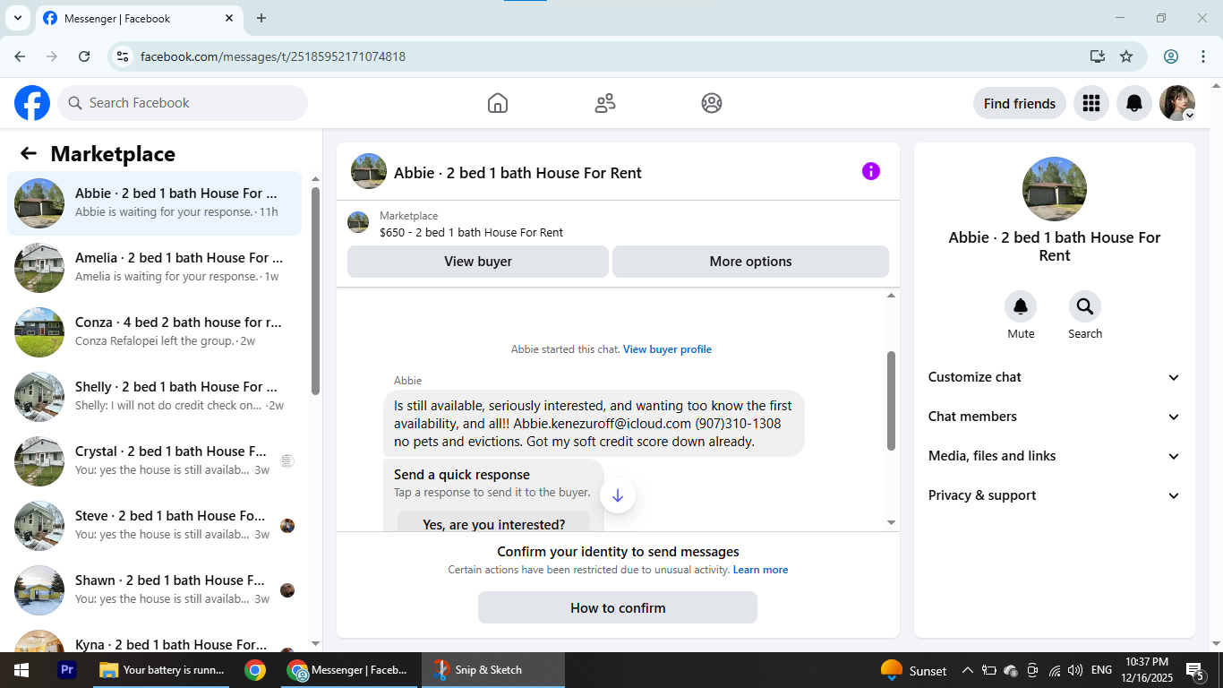The image size is (1223, 688).
Task: Open Google Chrome taskbar icon
Action: [255, 670]
